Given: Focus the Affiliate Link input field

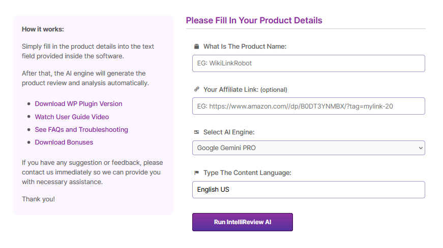Looking at the screenshot, I should pyautogui.click(x=308, y=106).
